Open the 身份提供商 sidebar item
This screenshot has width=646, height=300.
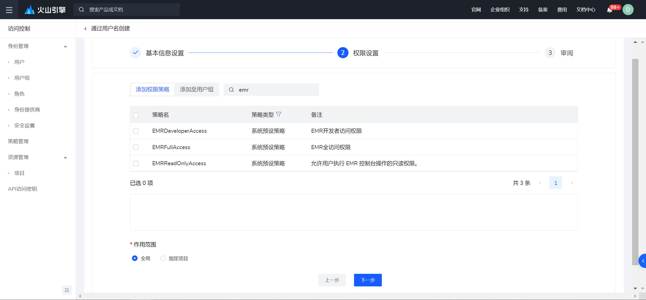point(27,110)
